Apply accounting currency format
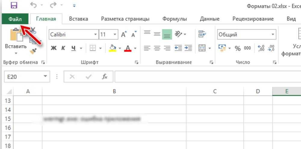301x149 pixels. [x=222, y=48]
